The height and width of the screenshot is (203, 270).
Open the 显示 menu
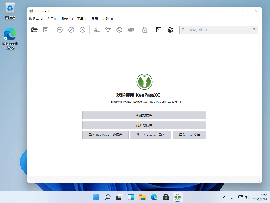tap(95, 19)
